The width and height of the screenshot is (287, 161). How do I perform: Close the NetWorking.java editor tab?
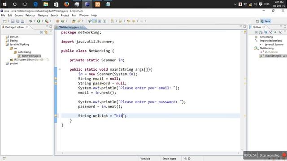point(81,27)
